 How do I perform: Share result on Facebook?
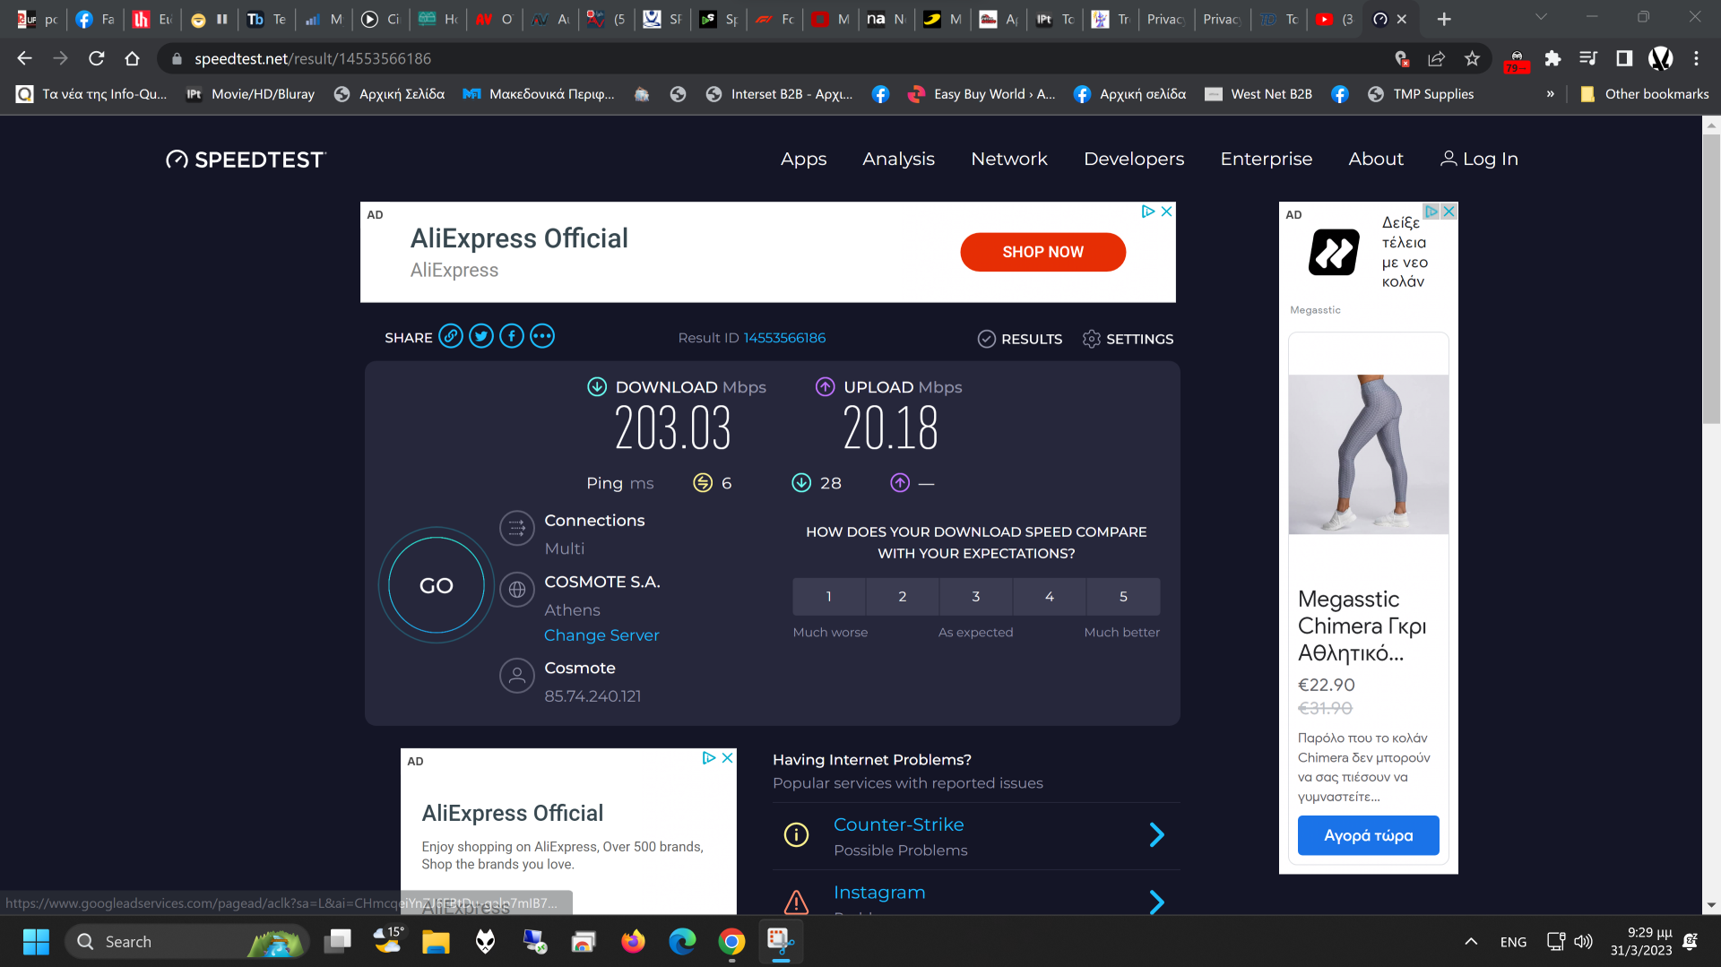(x=512, y=337)
